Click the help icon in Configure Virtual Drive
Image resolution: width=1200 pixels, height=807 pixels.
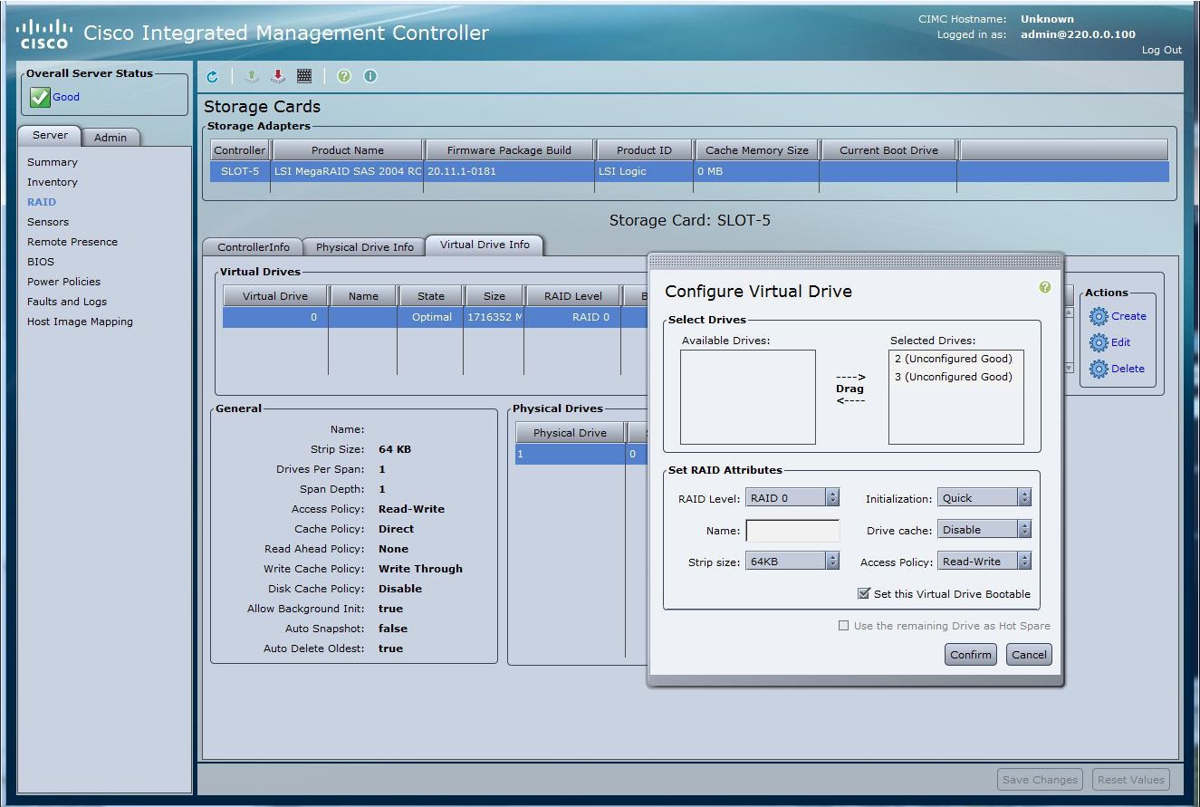1045,287
